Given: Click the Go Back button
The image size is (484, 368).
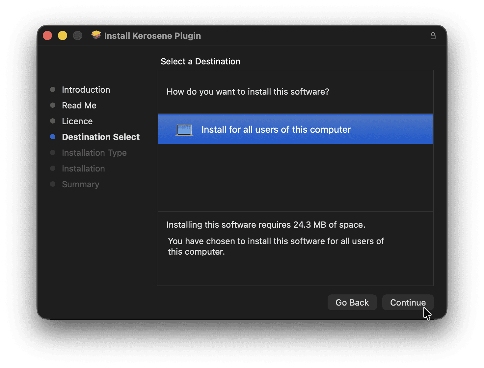Looking at the screenshot, I should pyautogui.click(x=352, y=302).
